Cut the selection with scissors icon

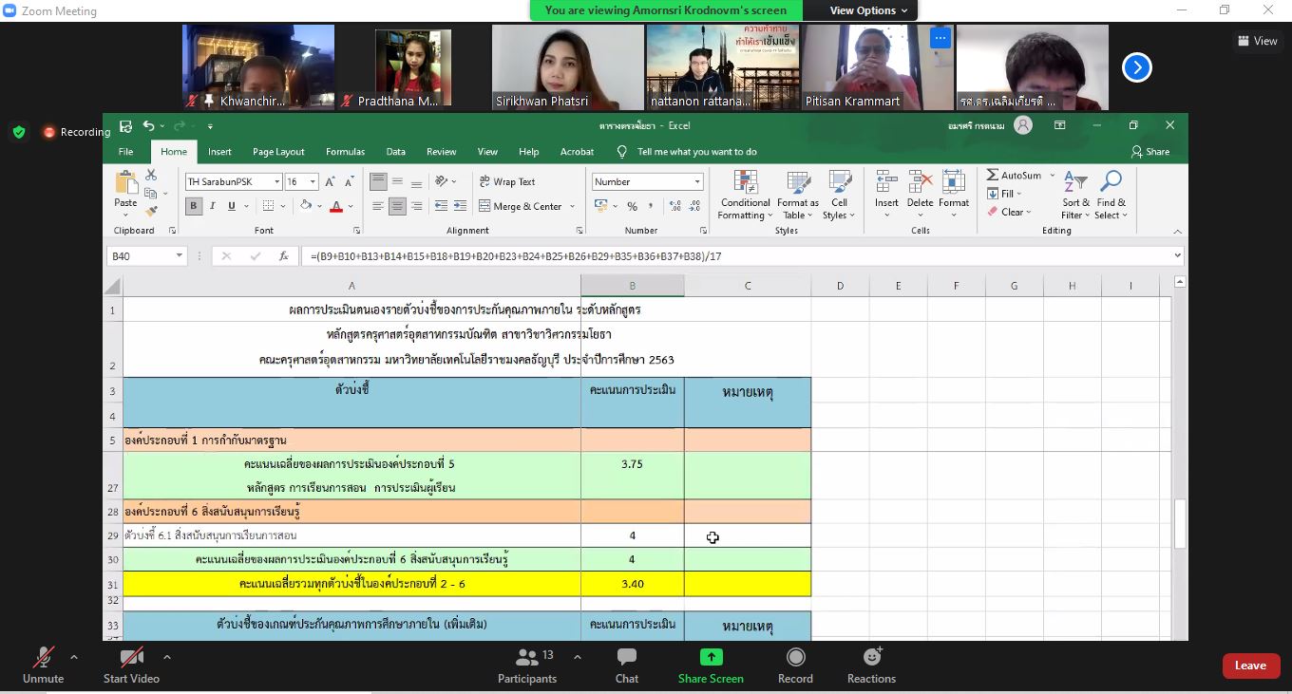click(x=151, y=176)
